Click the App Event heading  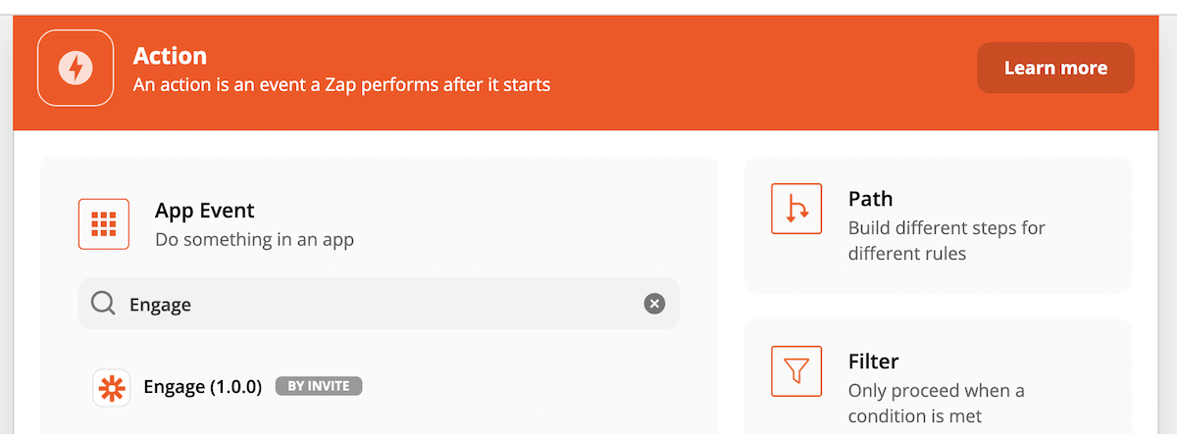click(x=205, y=211)
